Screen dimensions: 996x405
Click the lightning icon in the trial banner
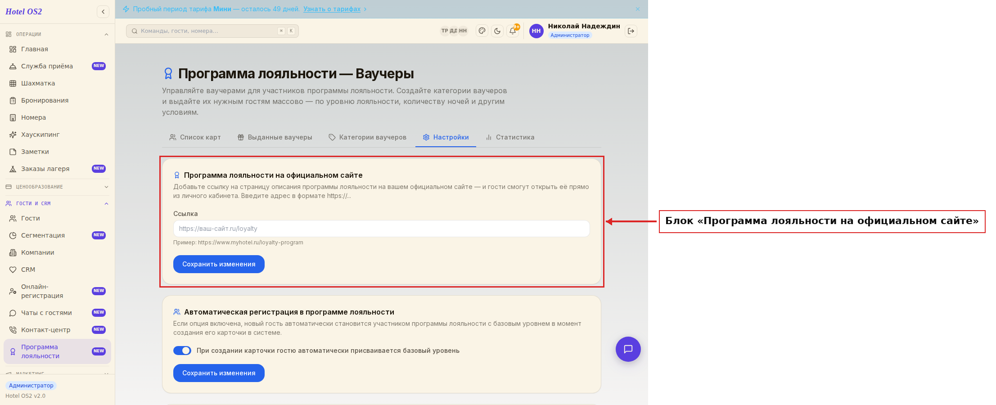[x=126, y=9]
